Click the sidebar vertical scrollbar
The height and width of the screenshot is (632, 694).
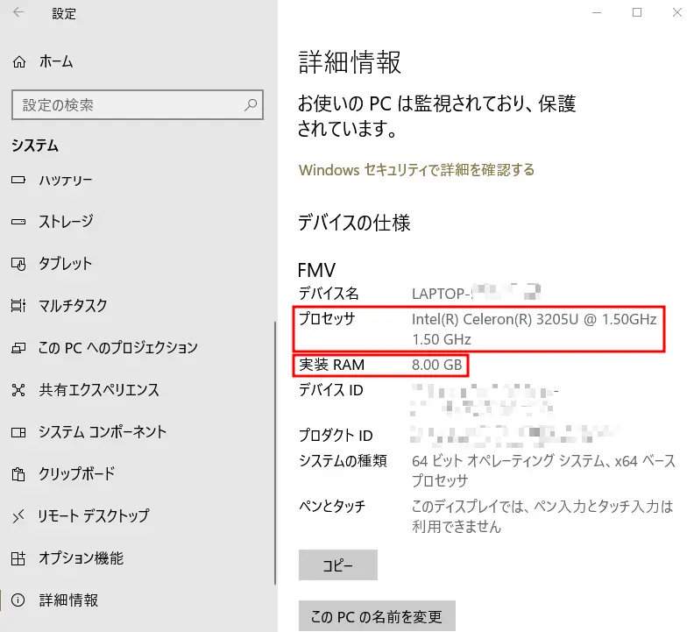(275, 452)
